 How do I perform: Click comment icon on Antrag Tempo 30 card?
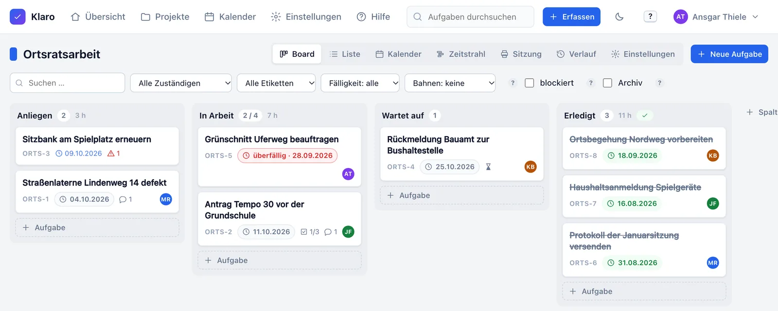tap(328, 232)
